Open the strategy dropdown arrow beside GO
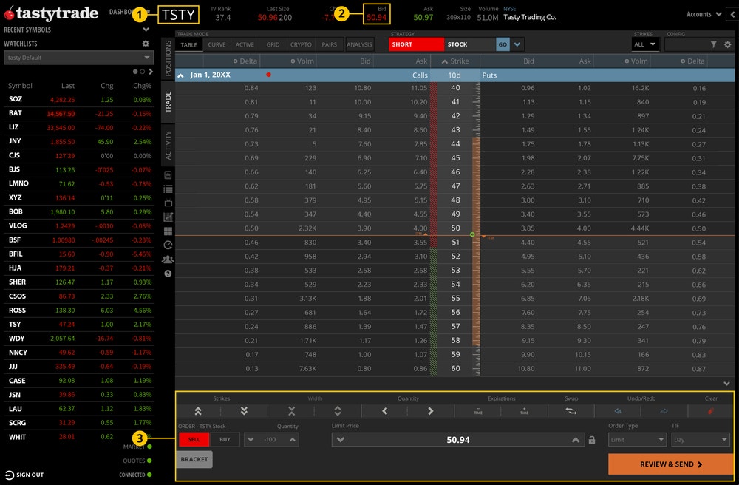The image size is (739, 485). tap(517, 44)
